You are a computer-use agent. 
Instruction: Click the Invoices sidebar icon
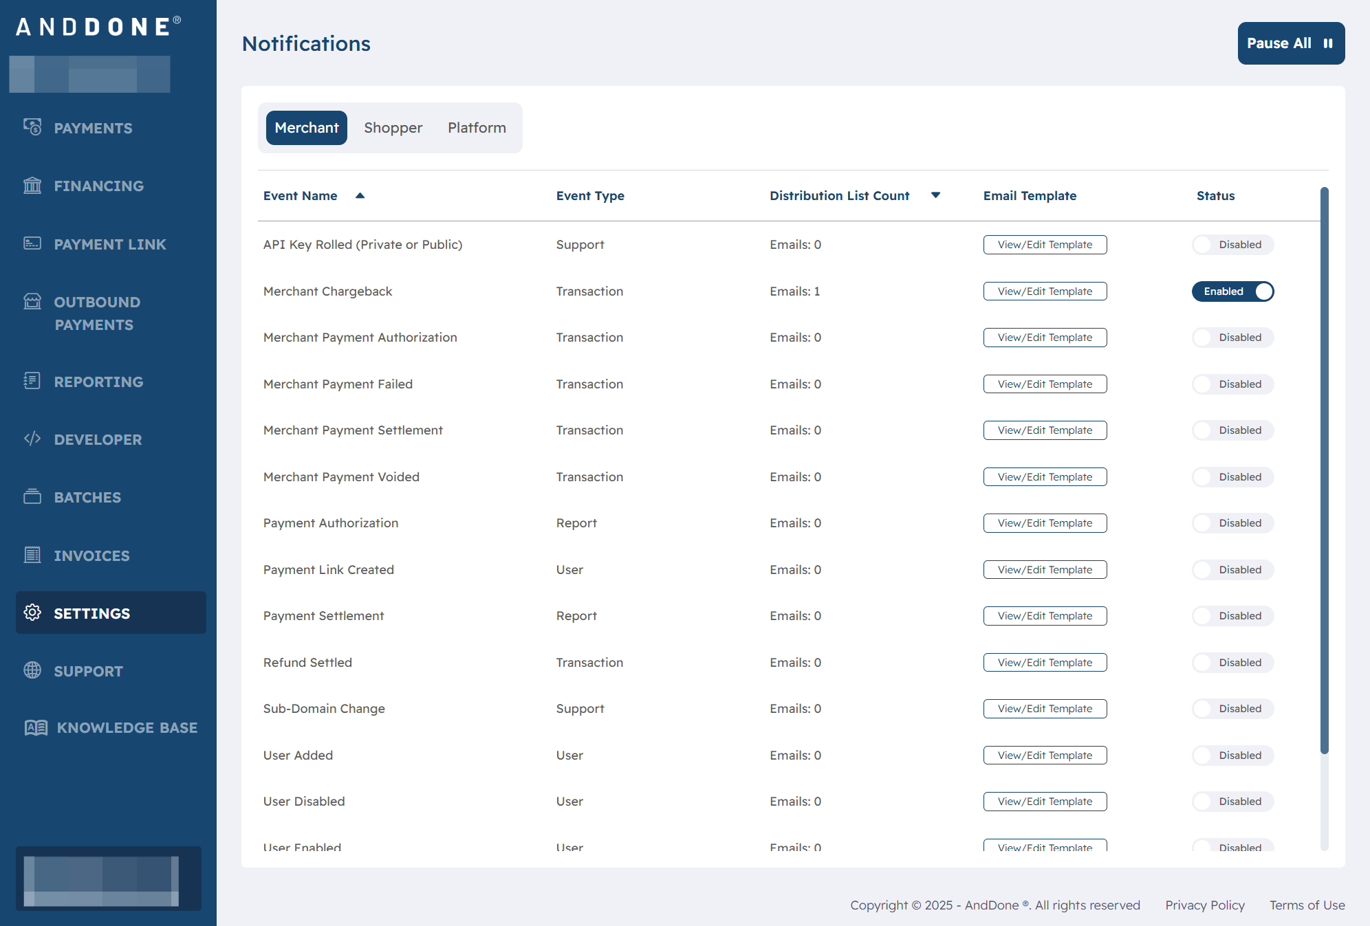click(32, 555)
